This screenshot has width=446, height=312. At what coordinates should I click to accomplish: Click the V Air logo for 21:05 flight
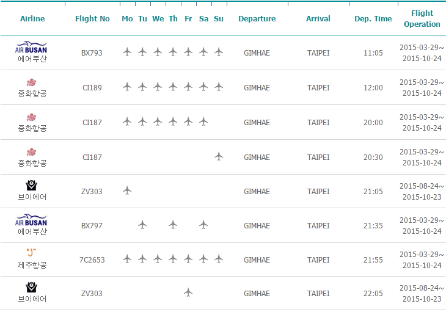pyautogui.click(x=32, y=186)
